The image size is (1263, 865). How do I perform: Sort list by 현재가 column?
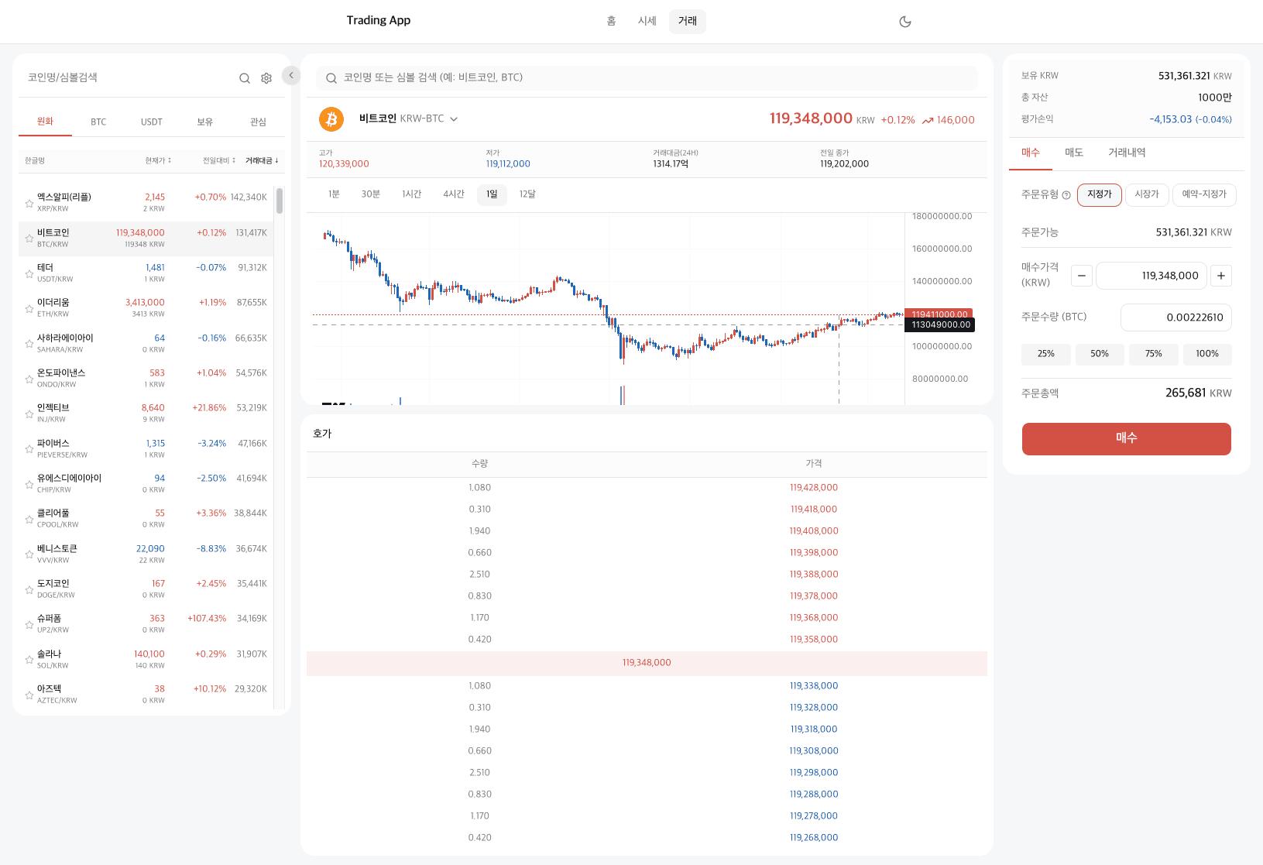pyautogui.click(x=158, y=161)
